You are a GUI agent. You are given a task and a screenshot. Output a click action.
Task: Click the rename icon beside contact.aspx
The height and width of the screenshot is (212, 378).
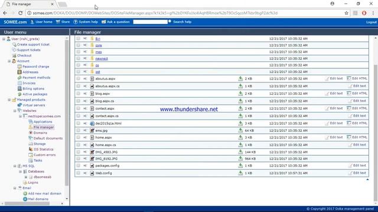click(x=85, y=108)
